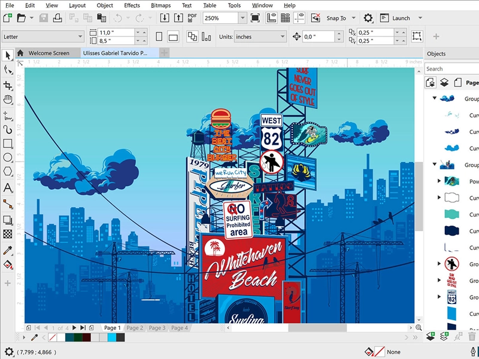Toggle apply layout to all pages

coord(192,36)
